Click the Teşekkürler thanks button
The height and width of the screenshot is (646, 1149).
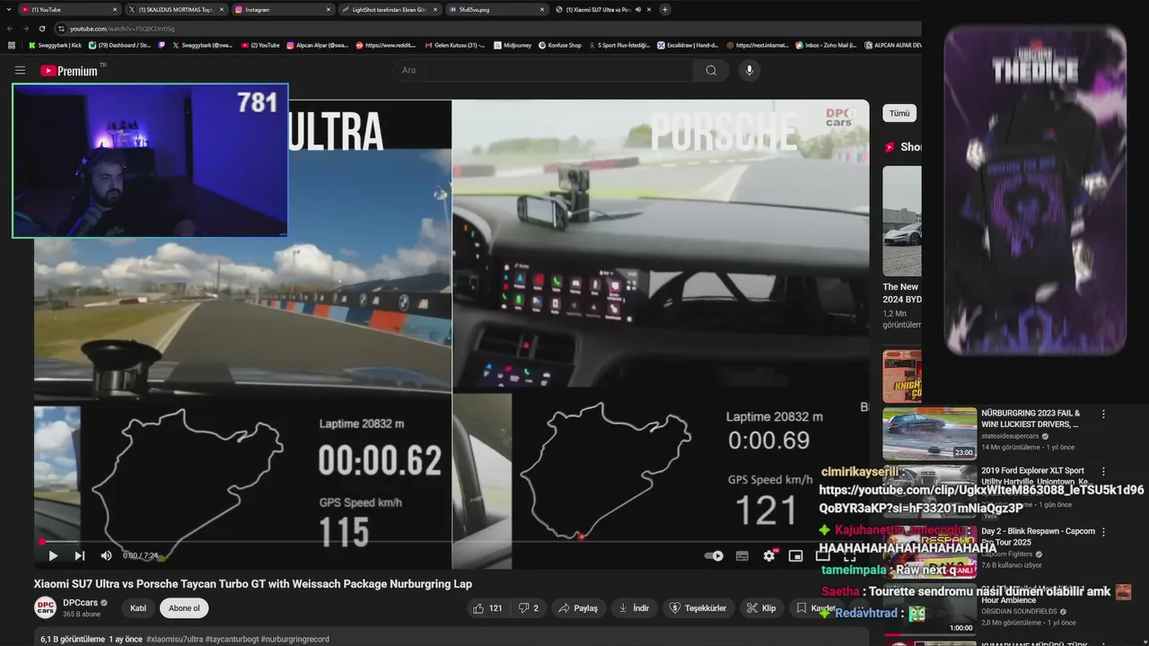click(x=698, y=607)
